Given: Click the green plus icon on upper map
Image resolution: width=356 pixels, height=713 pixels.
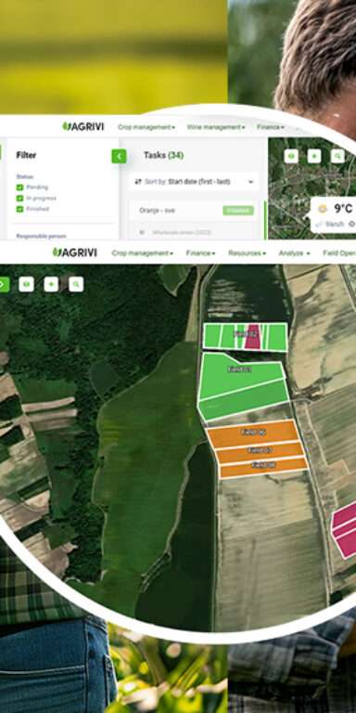Looking at the screenshot, I should pos(314,156).
